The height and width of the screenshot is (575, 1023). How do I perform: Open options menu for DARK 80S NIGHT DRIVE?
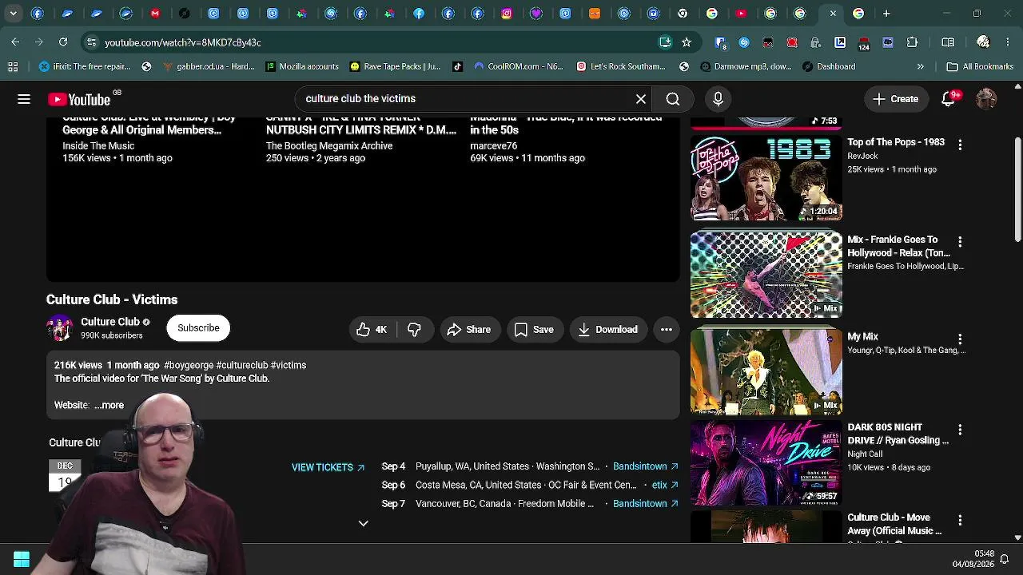click(960, 430)
